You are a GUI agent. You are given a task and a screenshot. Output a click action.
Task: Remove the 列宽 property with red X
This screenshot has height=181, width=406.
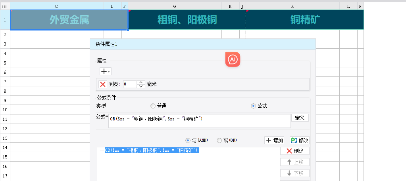coord(103,84)
